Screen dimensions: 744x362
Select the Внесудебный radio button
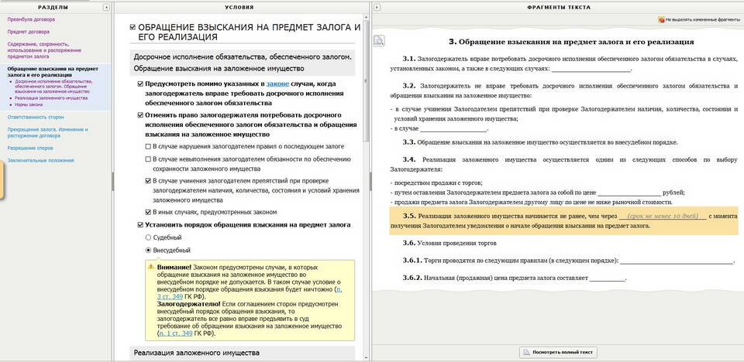pos(148,250)
